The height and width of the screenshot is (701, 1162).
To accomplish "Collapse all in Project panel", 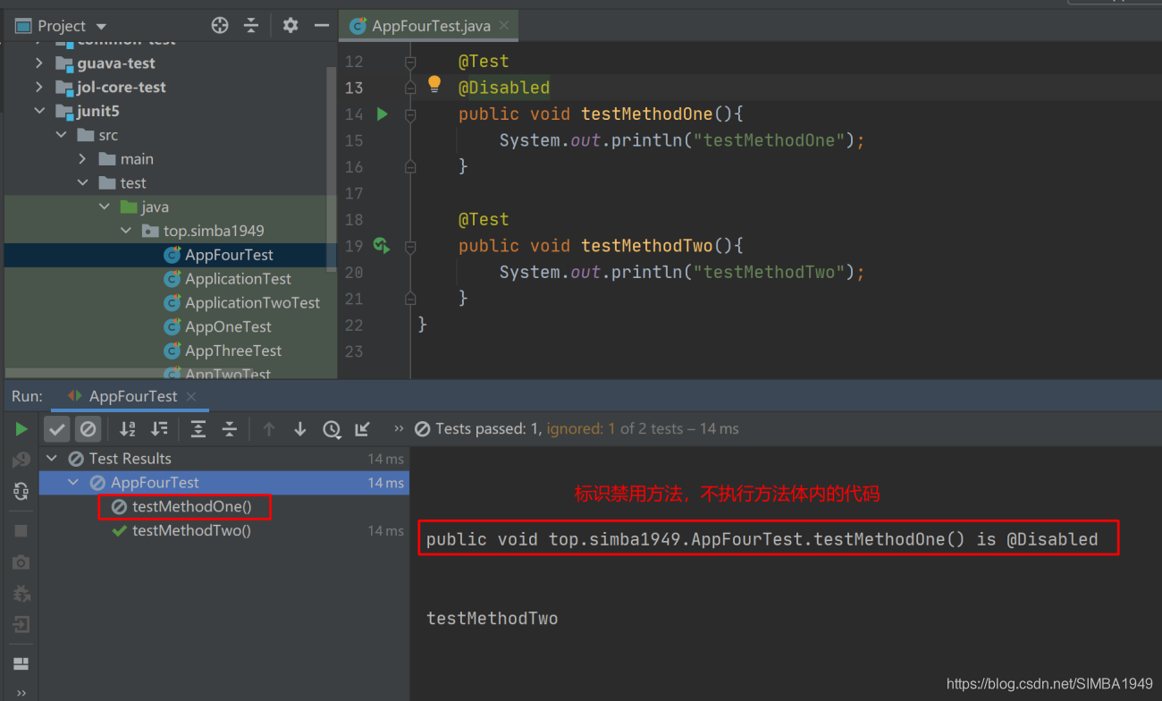I will 251,26.
